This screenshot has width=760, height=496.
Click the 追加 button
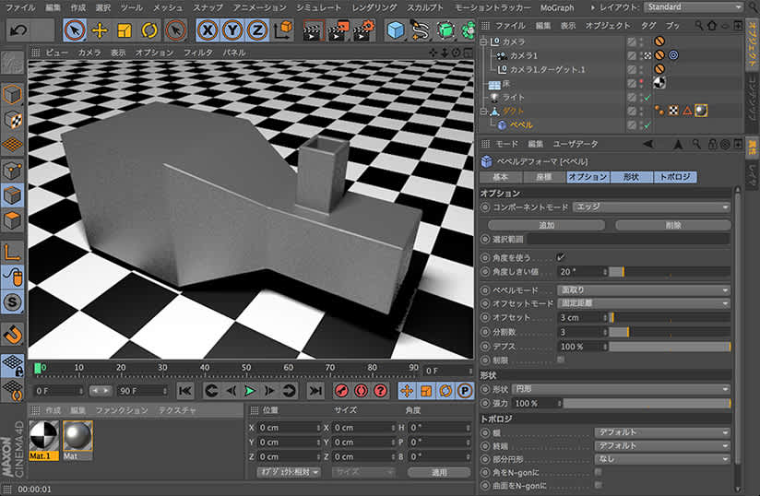coord(546,224)
